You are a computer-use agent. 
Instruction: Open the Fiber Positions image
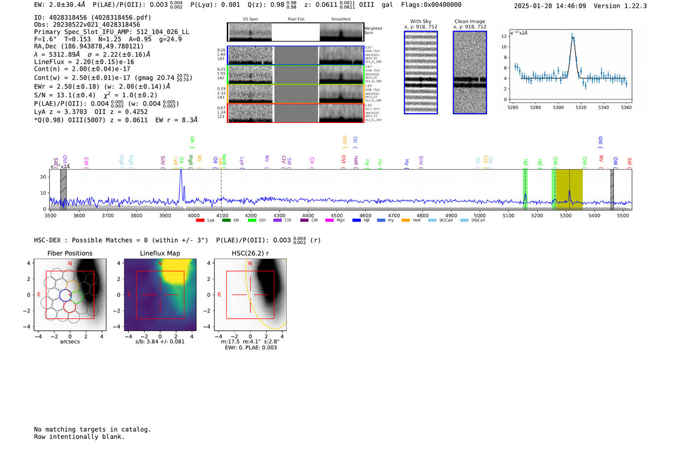70,295
